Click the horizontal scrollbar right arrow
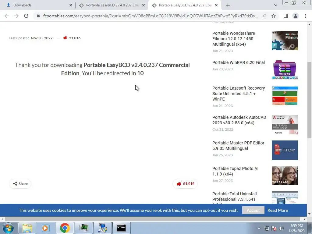 pyautogui.click(x=304, y=219)
